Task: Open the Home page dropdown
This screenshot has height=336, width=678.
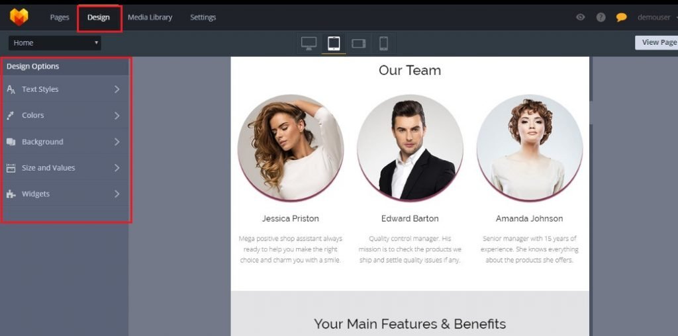Action: point(55,43)
